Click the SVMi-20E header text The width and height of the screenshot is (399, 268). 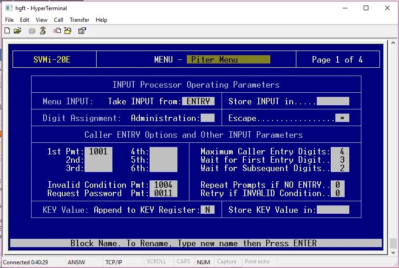(52, 59)
